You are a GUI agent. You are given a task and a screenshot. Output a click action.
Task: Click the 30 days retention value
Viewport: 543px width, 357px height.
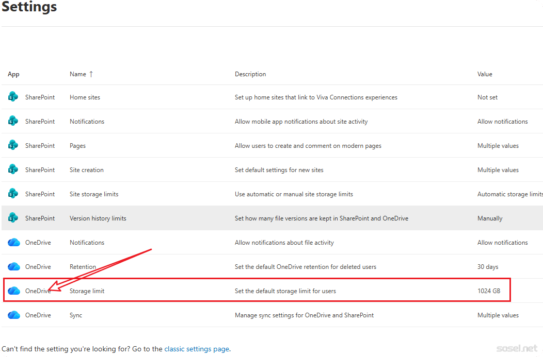coord(488,267)
